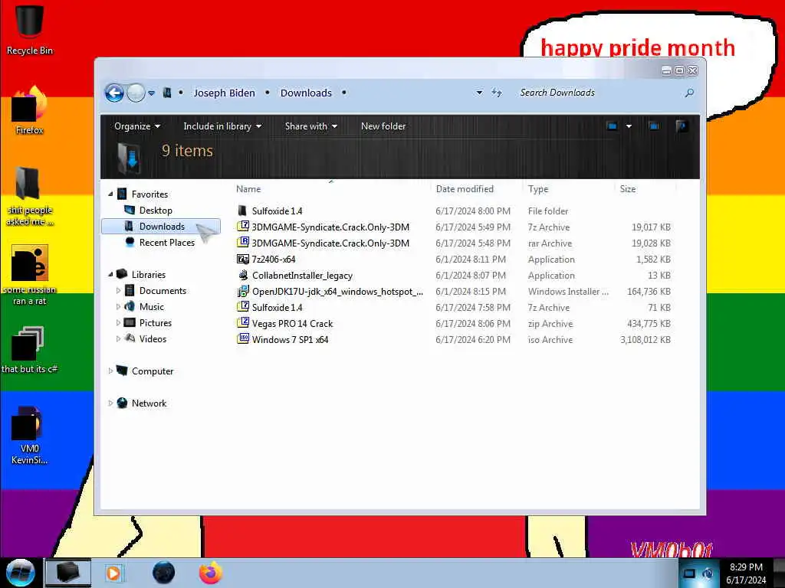Viewport: 785px width, 588px height.
Task: Click the New folder button
Action: [383, 126]
